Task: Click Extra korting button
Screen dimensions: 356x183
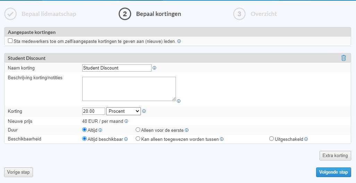Action: point(335,156)
